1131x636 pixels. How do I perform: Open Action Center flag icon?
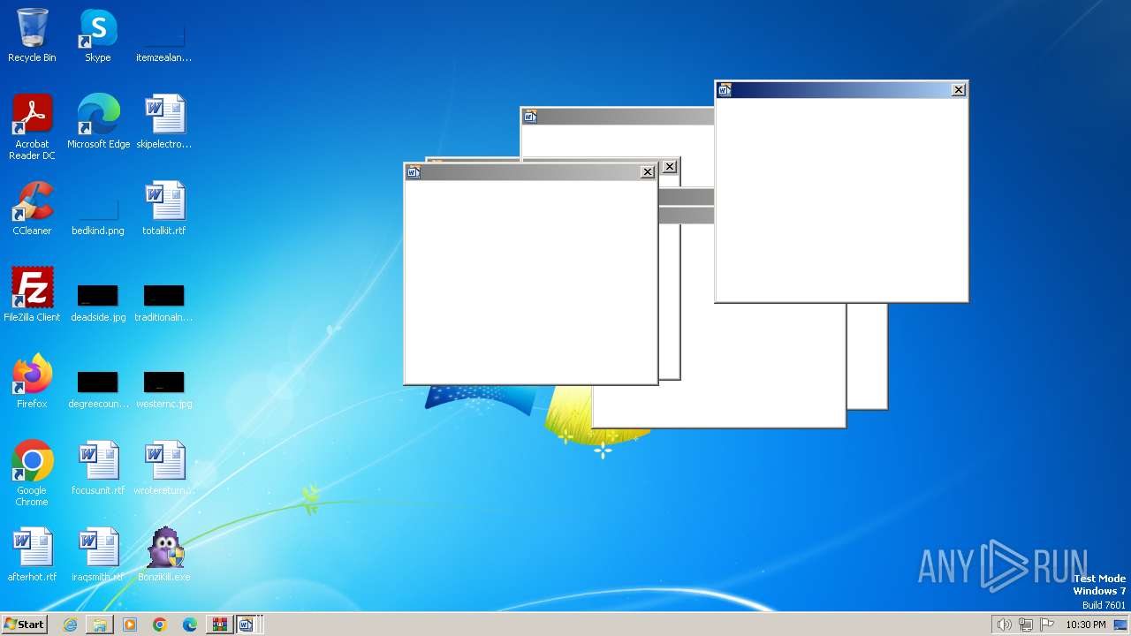coord(1047,625)
